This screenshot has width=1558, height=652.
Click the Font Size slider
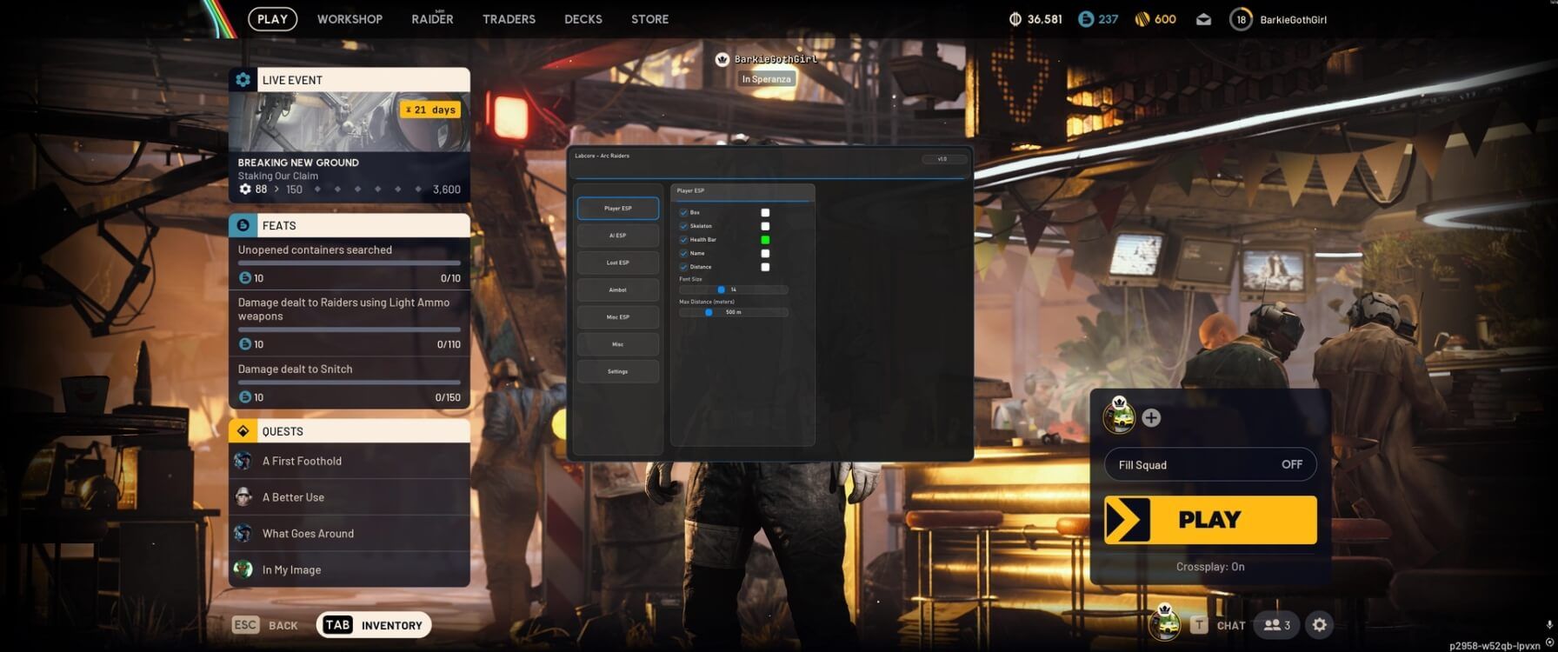click(733, 289)
